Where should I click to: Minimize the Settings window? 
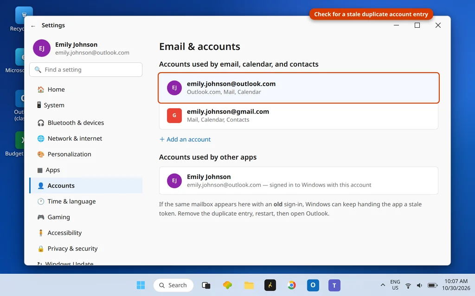pos(396,25)
